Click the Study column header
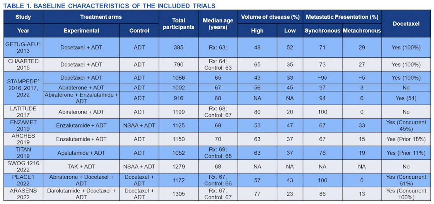Screen dimensions: 434x204 pos(23,17)
